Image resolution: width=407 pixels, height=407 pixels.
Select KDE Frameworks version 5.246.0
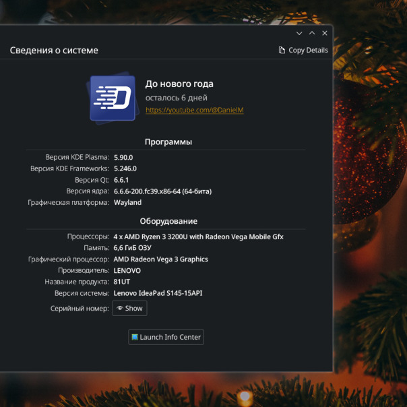(125, 168)
